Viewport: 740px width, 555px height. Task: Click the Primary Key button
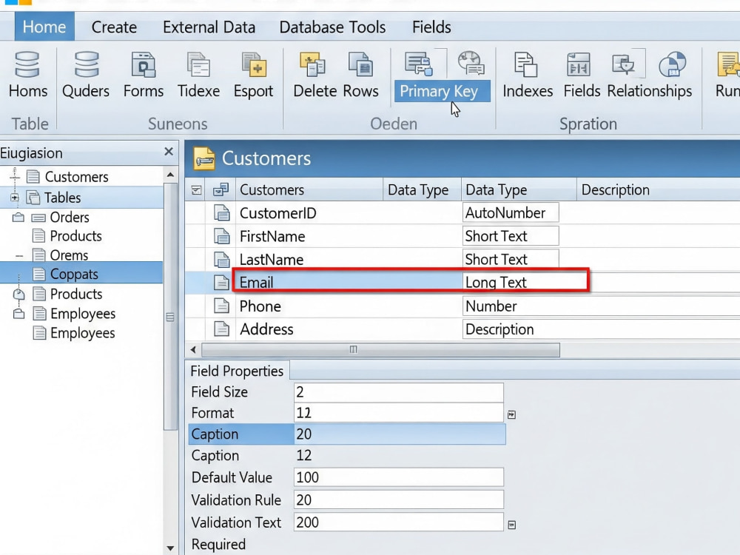pyautogui.click(x=443, y=91)
